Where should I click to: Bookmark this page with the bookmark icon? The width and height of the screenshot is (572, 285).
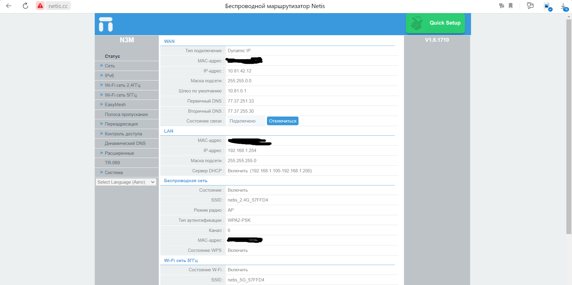pos(511,6)
